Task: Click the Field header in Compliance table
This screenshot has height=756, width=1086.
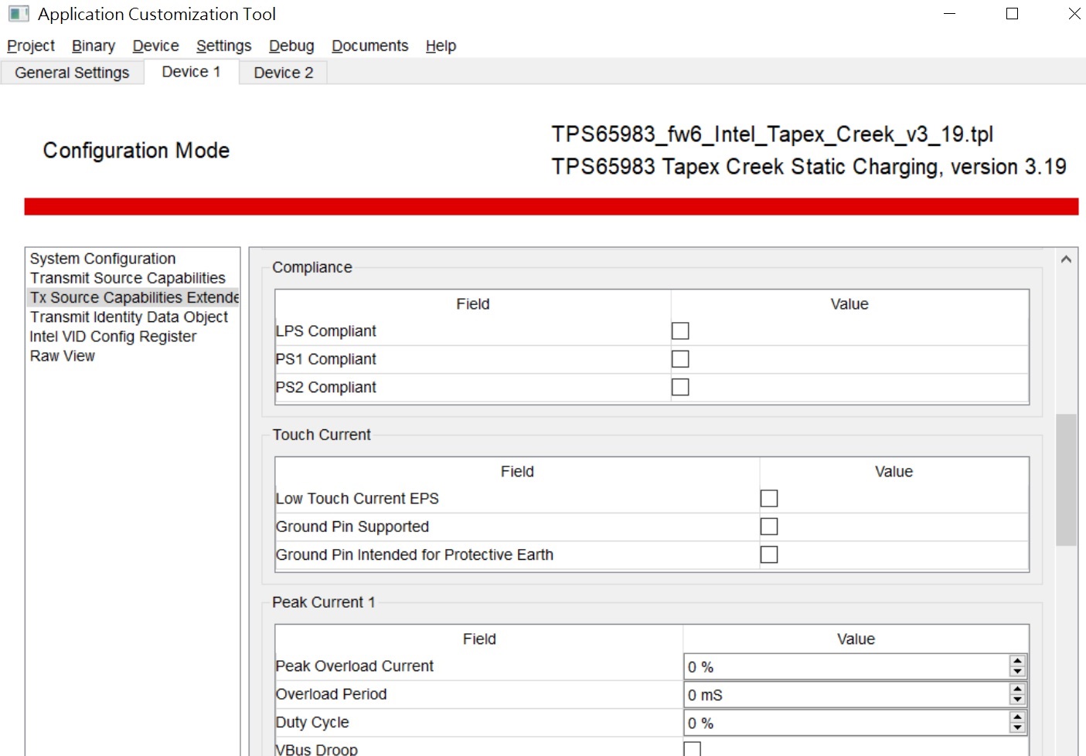Action: [x=473, y=304]
